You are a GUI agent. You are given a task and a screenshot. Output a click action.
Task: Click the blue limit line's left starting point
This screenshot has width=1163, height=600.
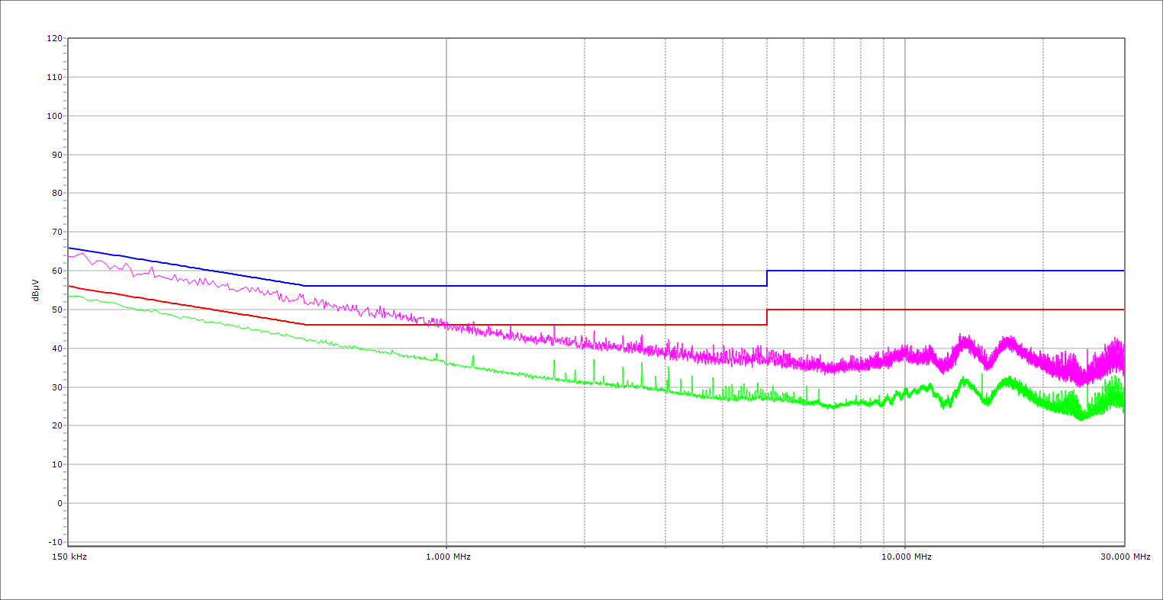pyautogui.click(x=69, y=248)
